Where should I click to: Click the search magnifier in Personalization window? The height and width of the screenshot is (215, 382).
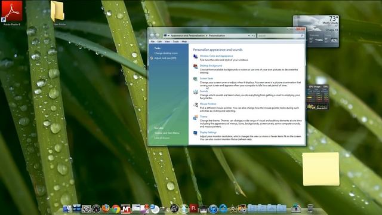point(302,36)
